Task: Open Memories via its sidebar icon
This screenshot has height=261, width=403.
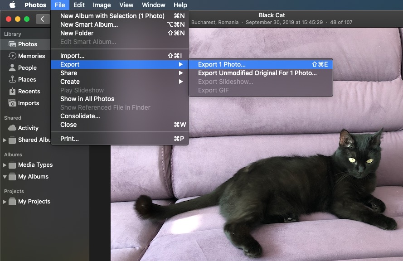Action: tap(12, 56)
